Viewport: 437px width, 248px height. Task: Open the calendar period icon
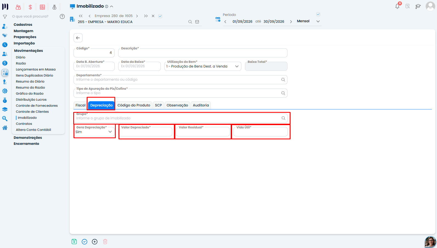click(218, 19)
